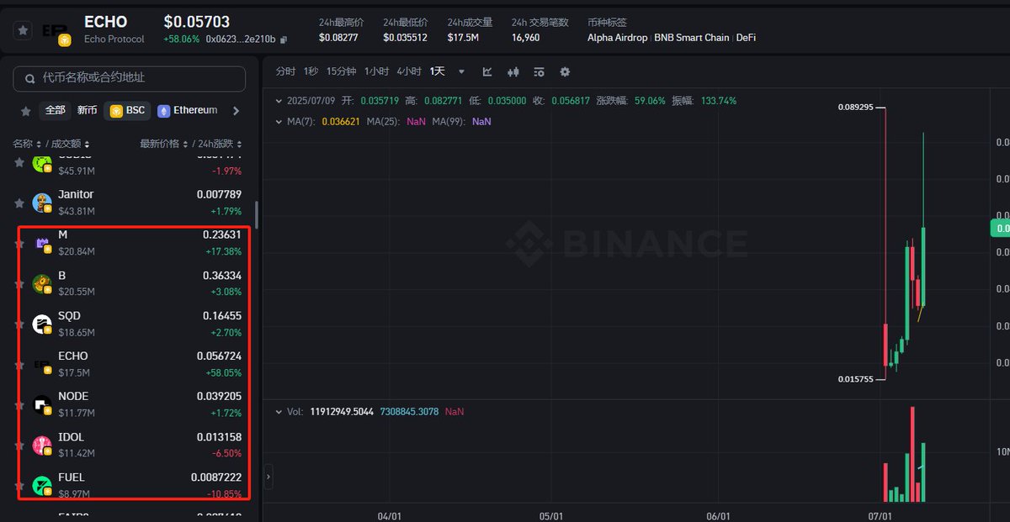Open the FUEL token icon

pyautogui.click(x=42, y=486)
